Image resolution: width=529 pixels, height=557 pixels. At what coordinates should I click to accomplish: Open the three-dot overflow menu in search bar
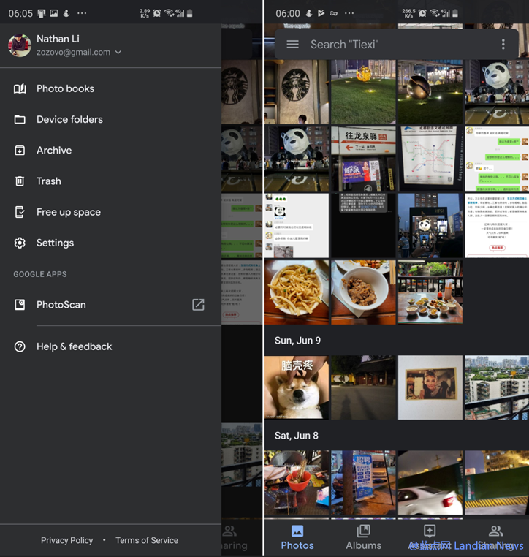(x=503, y=45)
